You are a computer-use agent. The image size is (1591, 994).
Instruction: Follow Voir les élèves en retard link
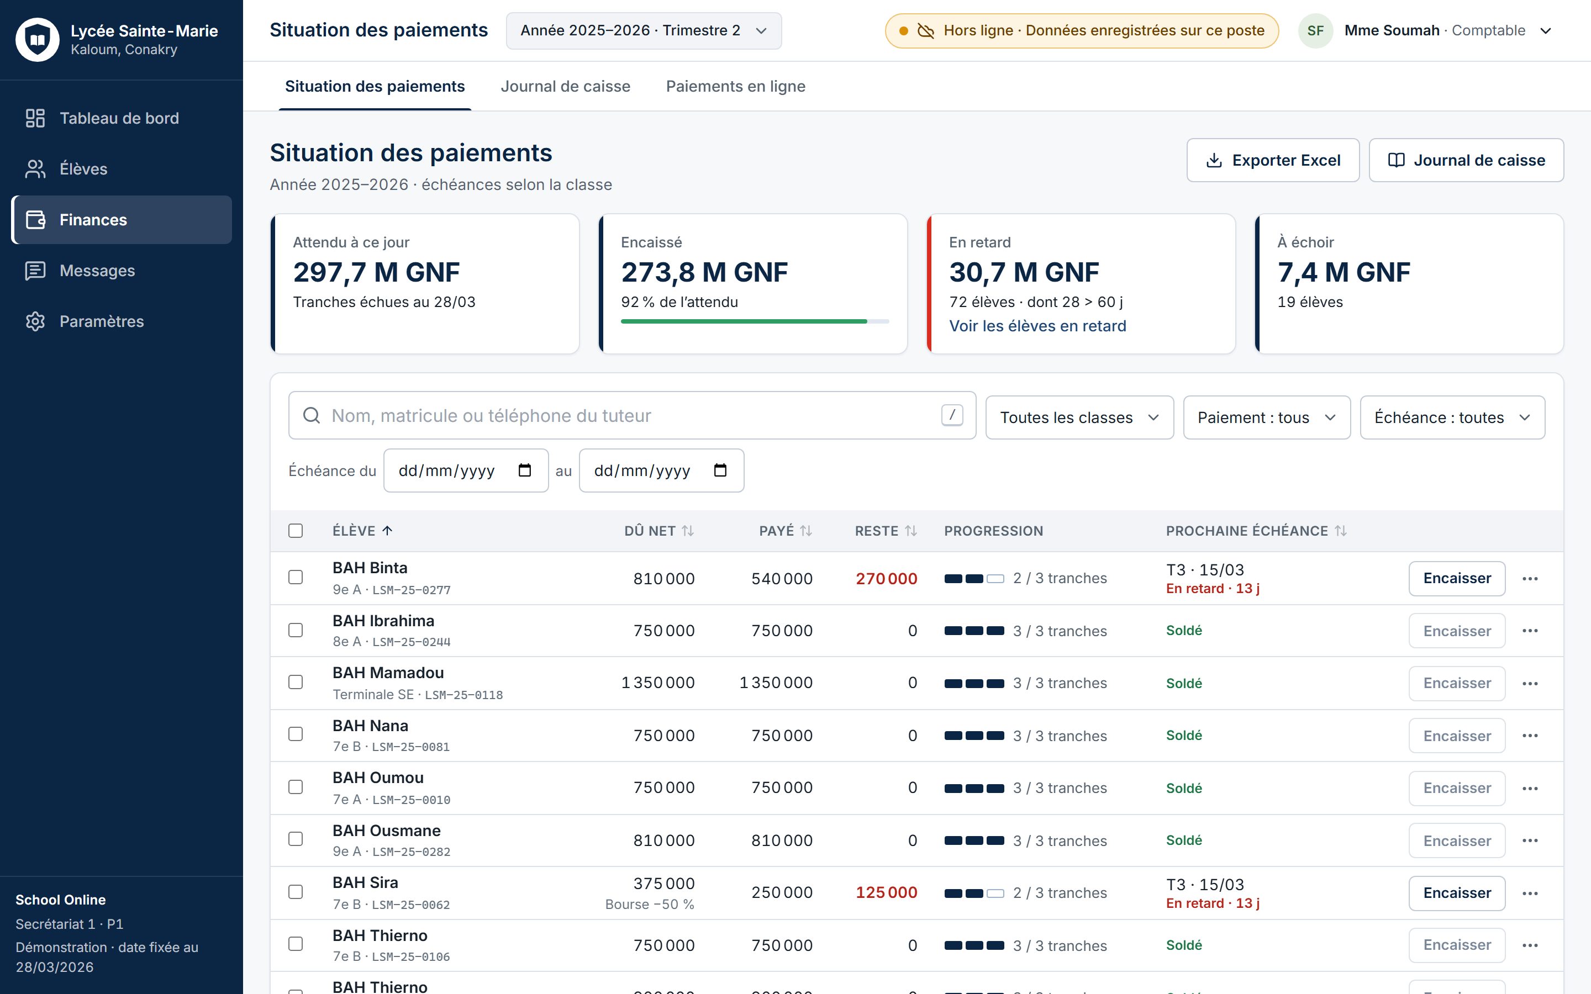tap(1037, 326)
